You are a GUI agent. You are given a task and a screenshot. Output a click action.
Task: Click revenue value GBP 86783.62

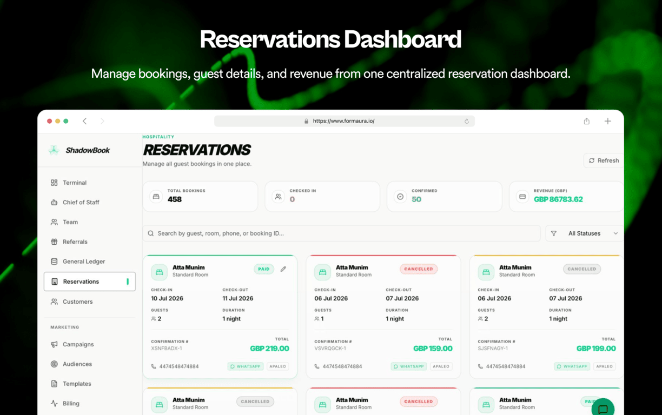(x=558, y=199)
